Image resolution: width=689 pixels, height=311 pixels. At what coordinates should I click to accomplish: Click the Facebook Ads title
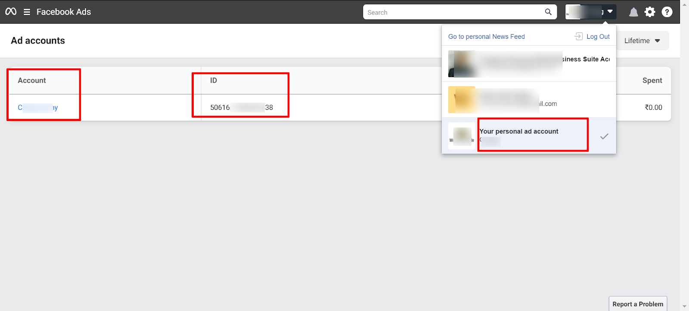tap(64, 12)
